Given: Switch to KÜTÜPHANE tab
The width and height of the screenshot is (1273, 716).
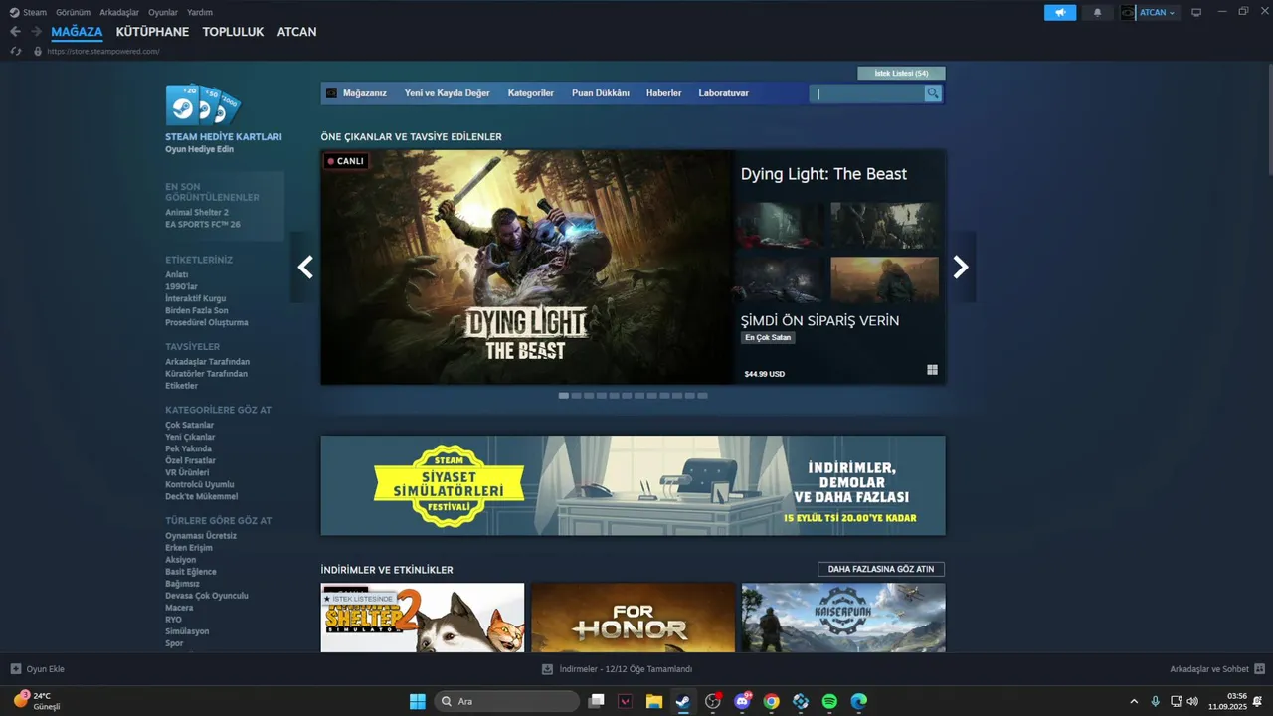Looking at the screenshot, I should (152, 32).
